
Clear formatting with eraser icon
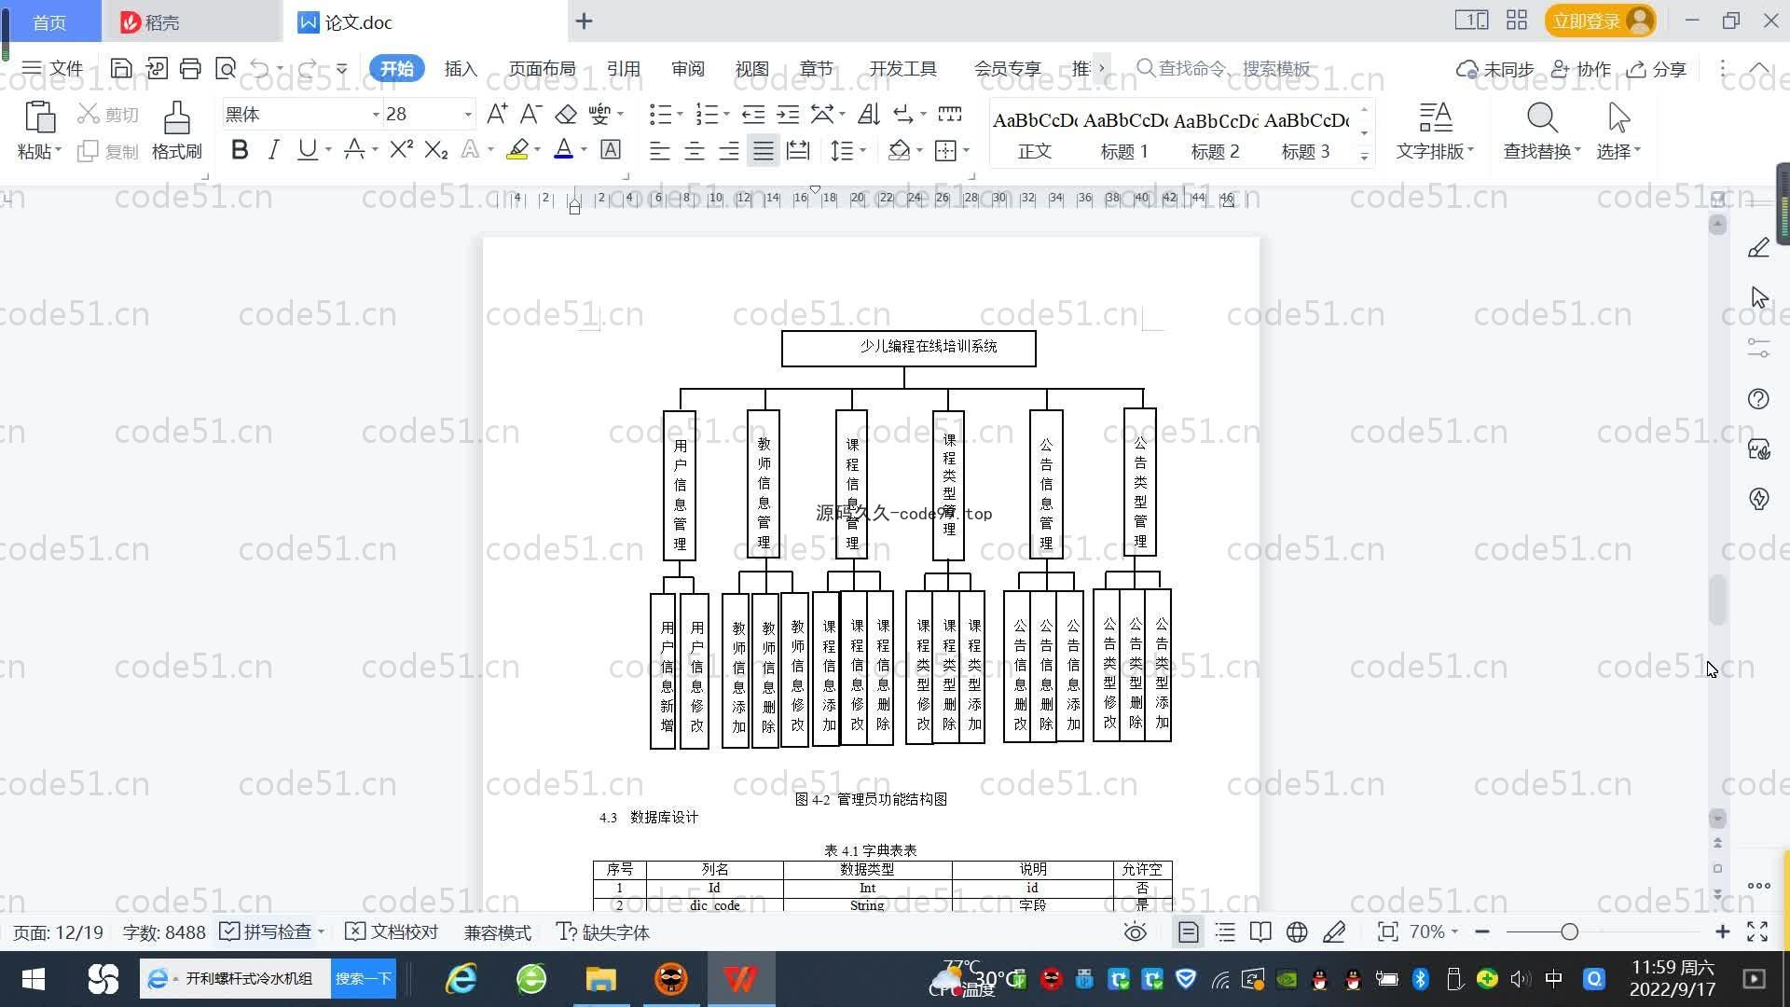pos(565,114)
